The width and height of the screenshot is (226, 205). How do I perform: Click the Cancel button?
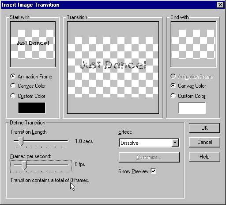(x=204, y=142)
